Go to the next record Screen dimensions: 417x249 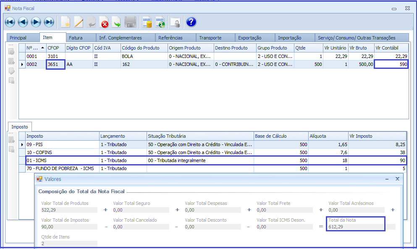tap(36, 22)
